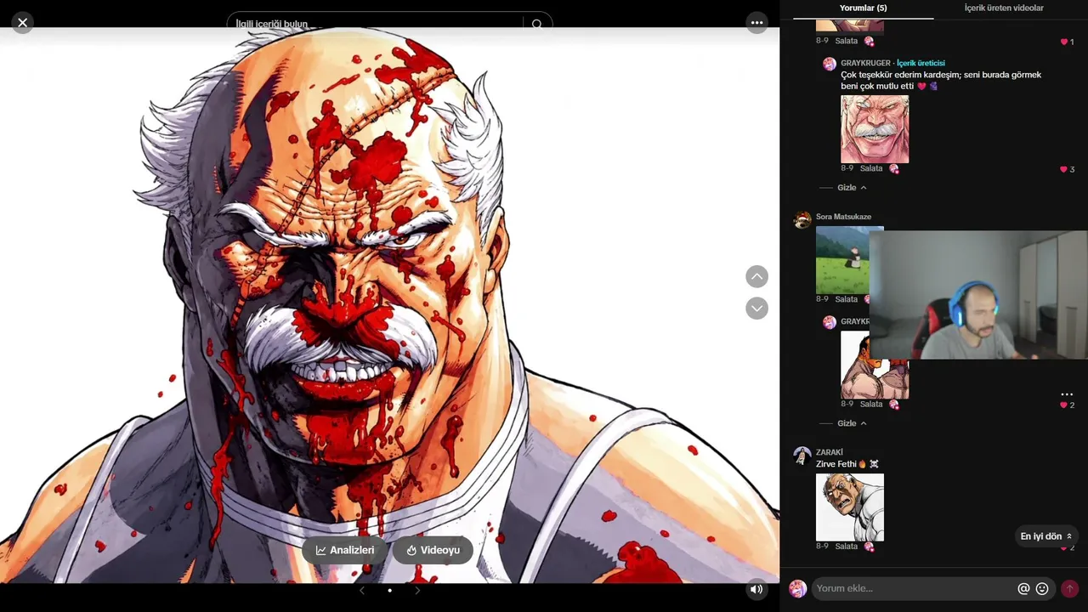Viewport: 1088px width, 612px height.
Task: Close the post viewer with the X
Action: [x=23, y=23]
